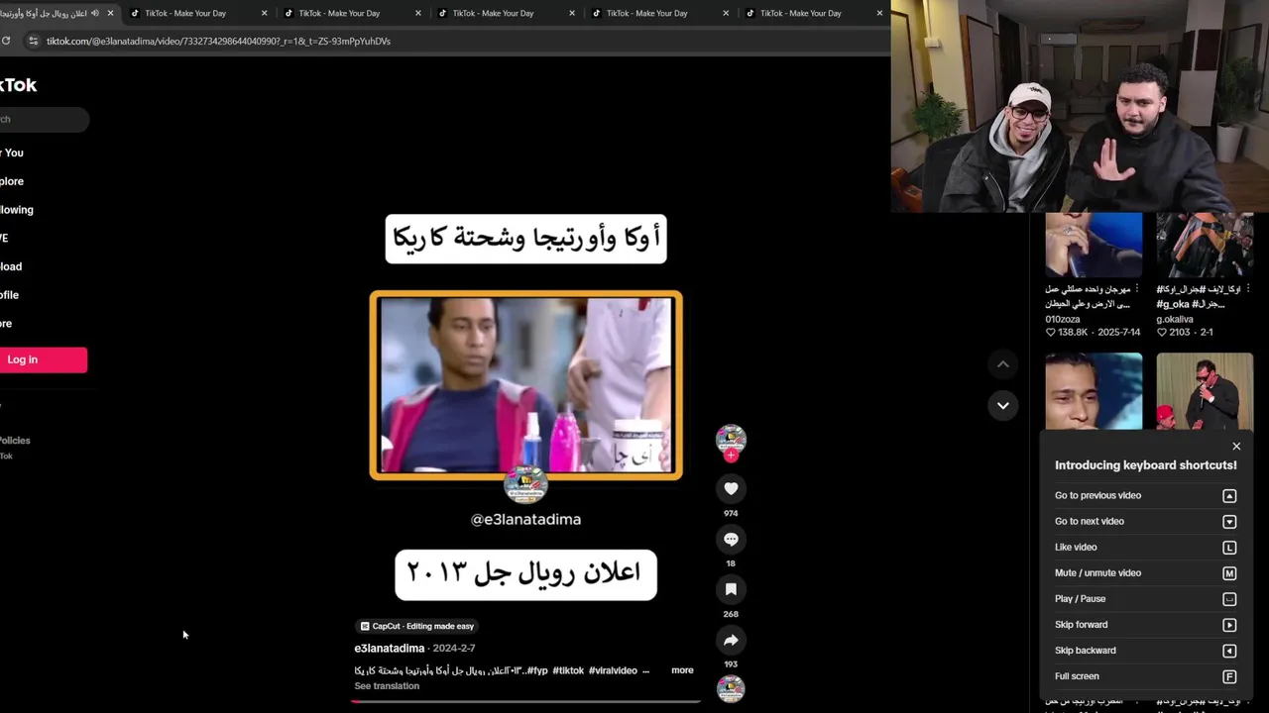Open site info icon in address bar
This screenshot has height=713, width=1269.
pos(33,41)
